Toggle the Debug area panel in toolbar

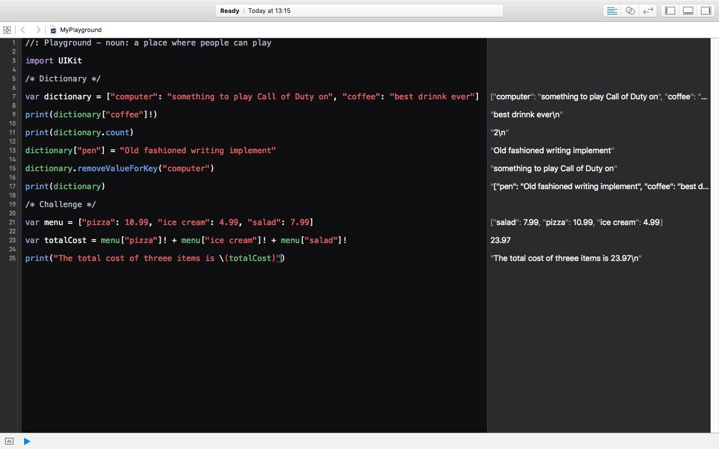[688, 11]
